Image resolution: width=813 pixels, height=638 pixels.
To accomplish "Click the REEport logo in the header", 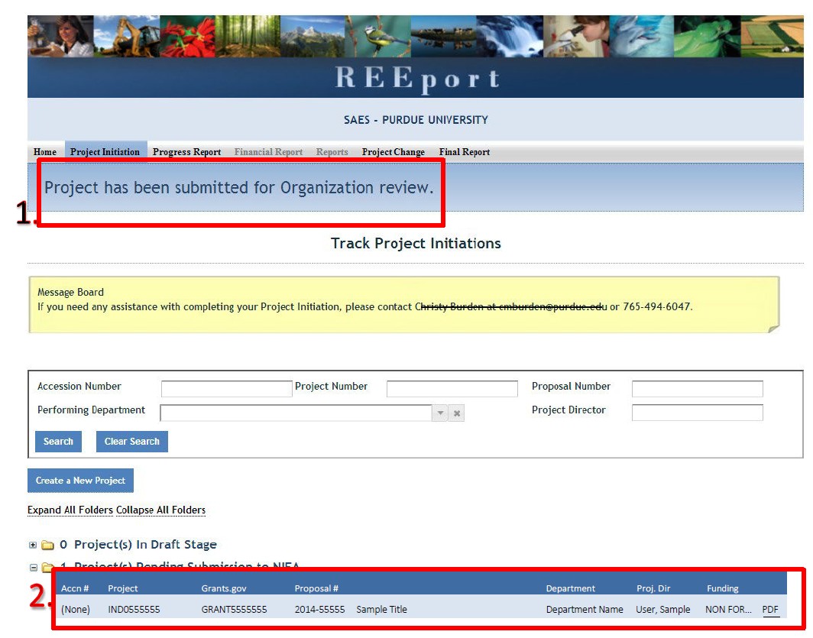I will [416, 77].
